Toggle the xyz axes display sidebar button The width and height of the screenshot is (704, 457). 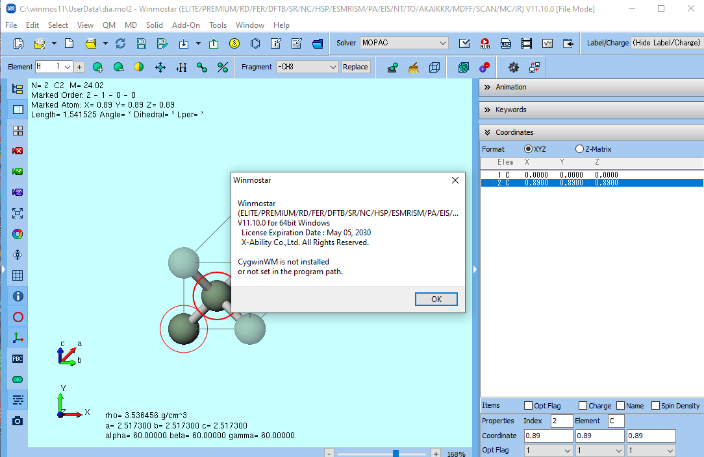[x=18, y=338]
